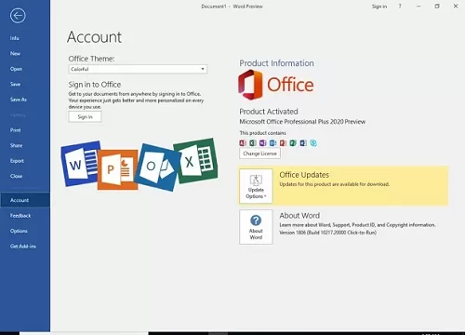Screen dimensions: 465x335
Task: Click the 'Office Updates' heading
Action: [304, 175]
